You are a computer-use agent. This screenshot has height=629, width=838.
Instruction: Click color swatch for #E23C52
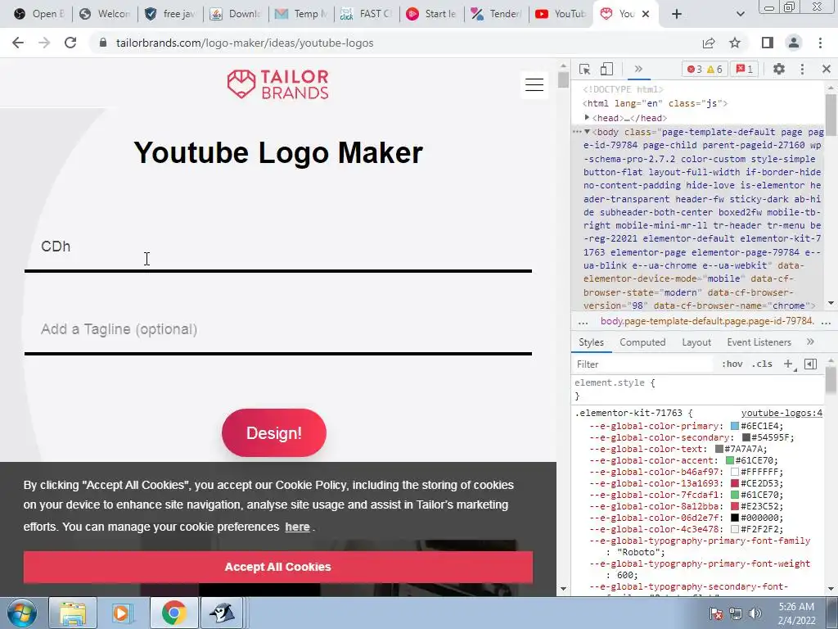[x=735, y=506]
